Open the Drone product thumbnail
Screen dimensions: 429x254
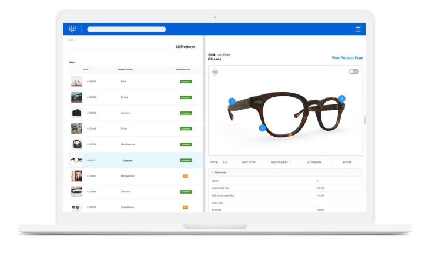pos(76,97)
